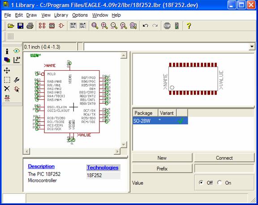Viewport: 258px width, 205px height.
Task: Open the Edit menu
Action: tap(19, 15)
